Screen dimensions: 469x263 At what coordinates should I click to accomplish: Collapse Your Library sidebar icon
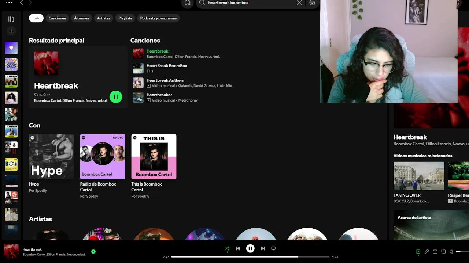(x=11, y=19)
